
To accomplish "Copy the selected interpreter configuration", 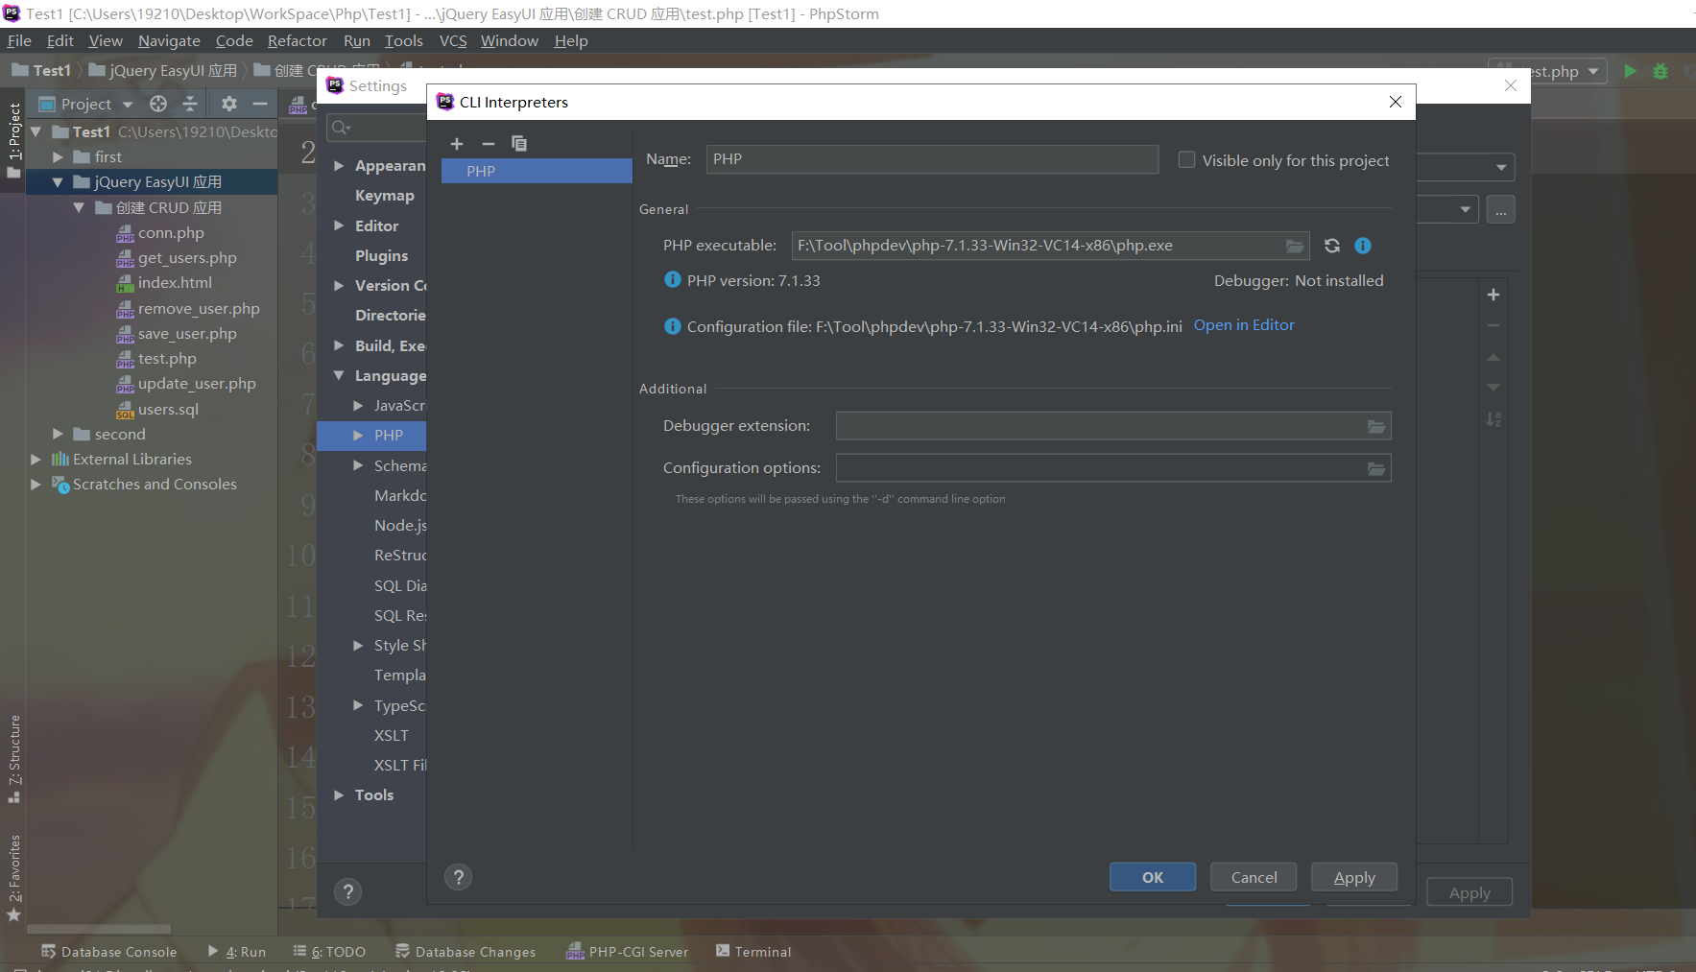I will tap(519, 144).
